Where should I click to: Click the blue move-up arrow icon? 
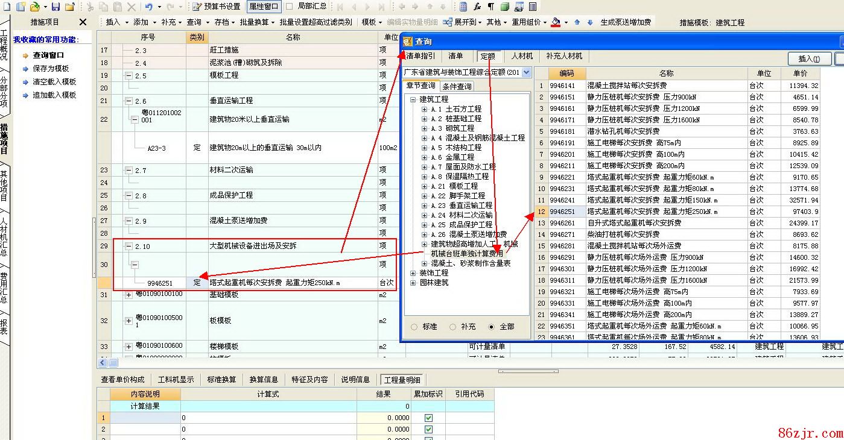(x=577, y=22)
